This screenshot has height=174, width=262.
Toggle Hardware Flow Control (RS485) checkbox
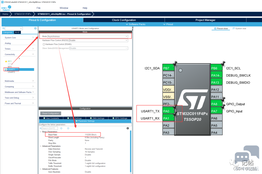(x=44, y=44)
